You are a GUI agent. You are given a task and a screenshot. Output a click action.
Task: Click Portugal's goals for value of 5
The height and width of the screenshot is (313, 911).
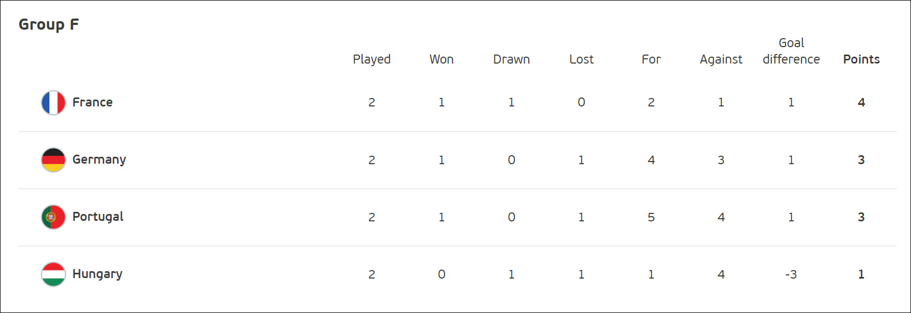(651, 217)
